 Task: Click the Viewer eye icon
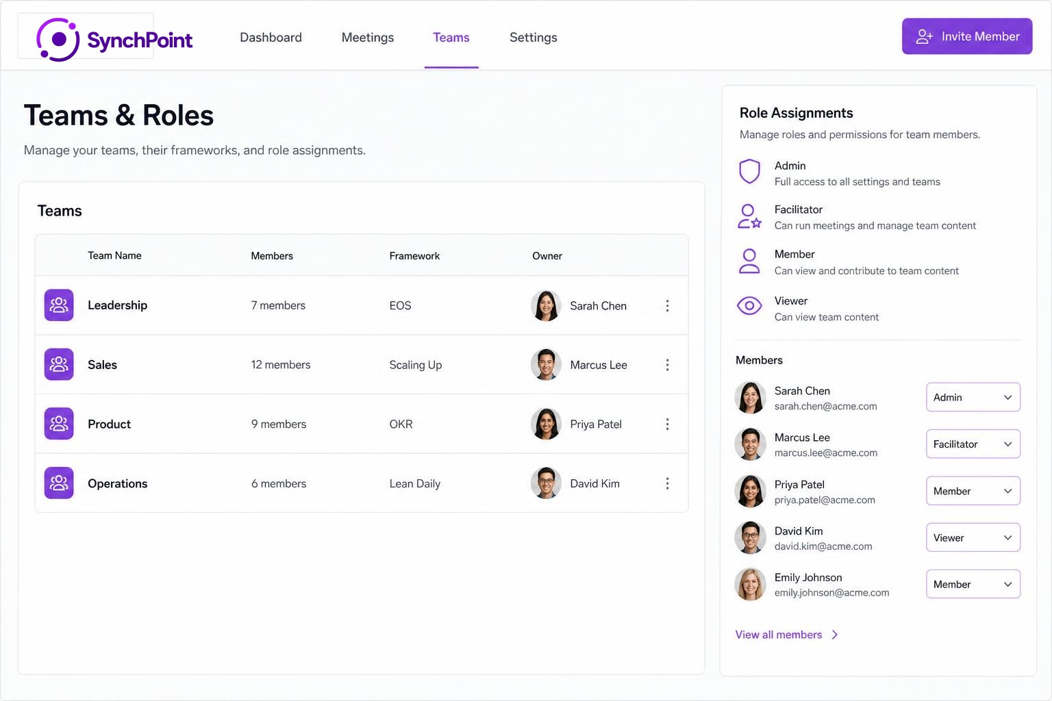coord(749,306)
